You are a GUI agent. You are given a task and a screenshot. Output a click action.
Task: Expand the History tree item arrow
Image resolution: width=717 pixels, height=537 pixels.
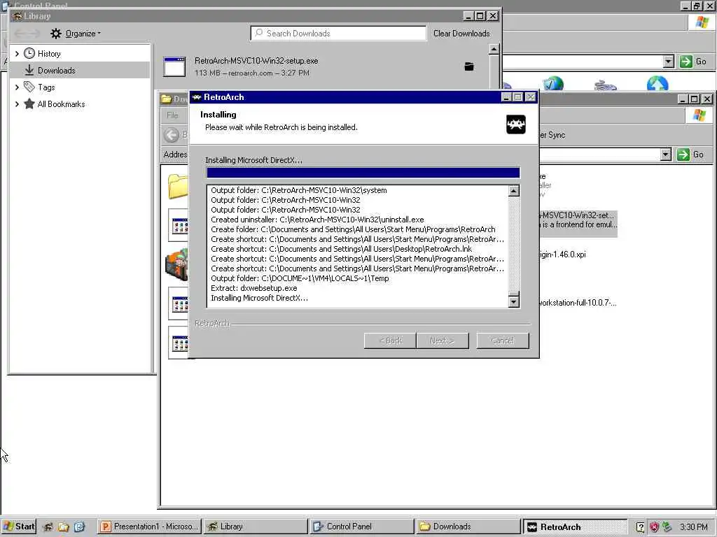click(17, 53)
